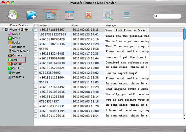Open the Contact category
Image resolution: width=186 pixels, height=132 pixels.
point(17,64)
